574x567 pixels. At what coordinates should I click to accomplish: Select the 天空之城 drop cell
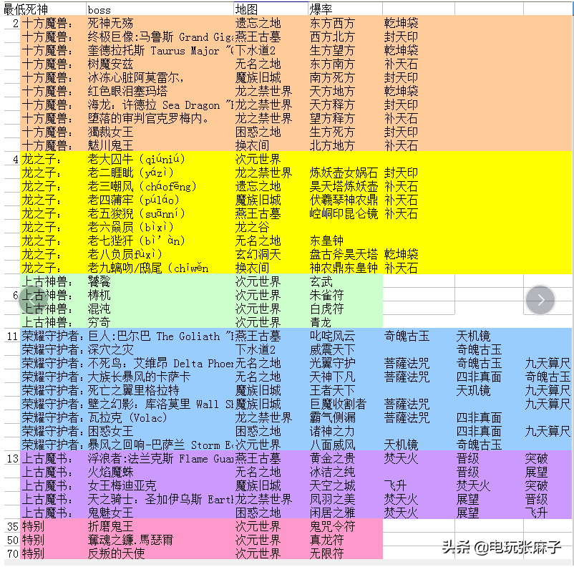tap(332, 485)
